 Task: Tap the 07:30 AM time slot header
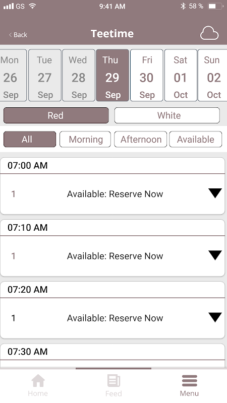tap(112, 352)
